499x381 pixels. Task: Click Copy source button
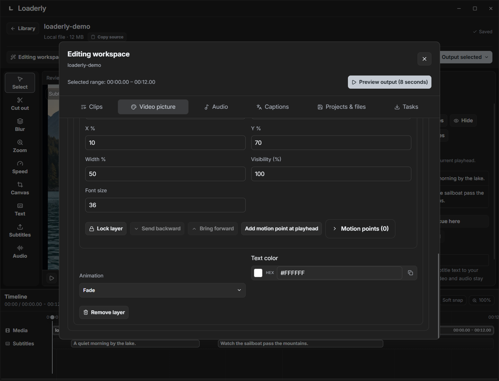click(x=107, y=37)
